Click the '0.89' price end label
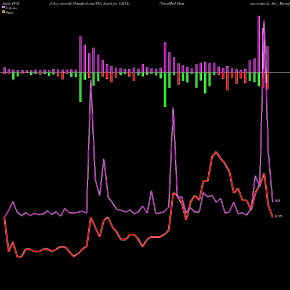 point(278,216)
